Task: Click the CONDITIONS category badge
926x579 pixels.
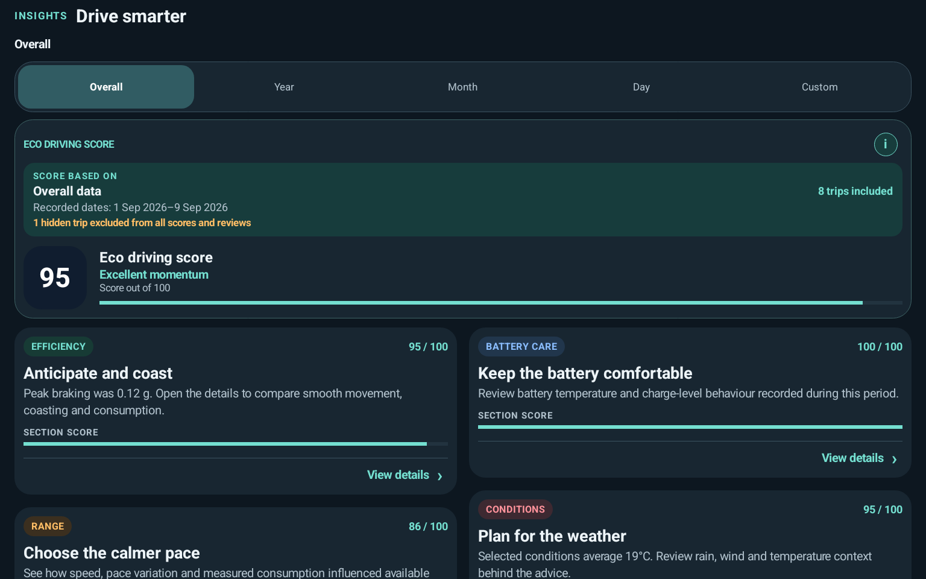Action: click(x=515, y=510)
